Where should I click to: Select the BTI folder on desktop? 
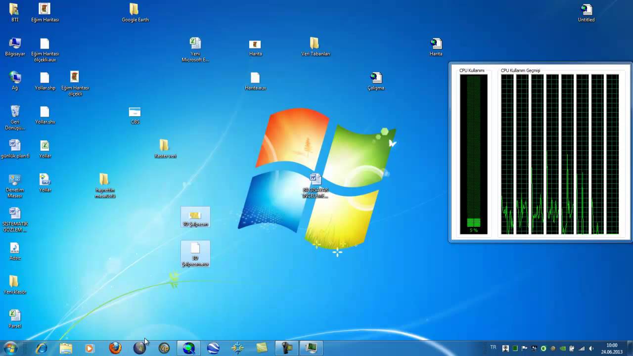click(x=14, y=13)
